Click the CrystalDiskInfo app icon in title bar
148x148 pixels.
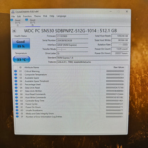(x=13, y=12)
